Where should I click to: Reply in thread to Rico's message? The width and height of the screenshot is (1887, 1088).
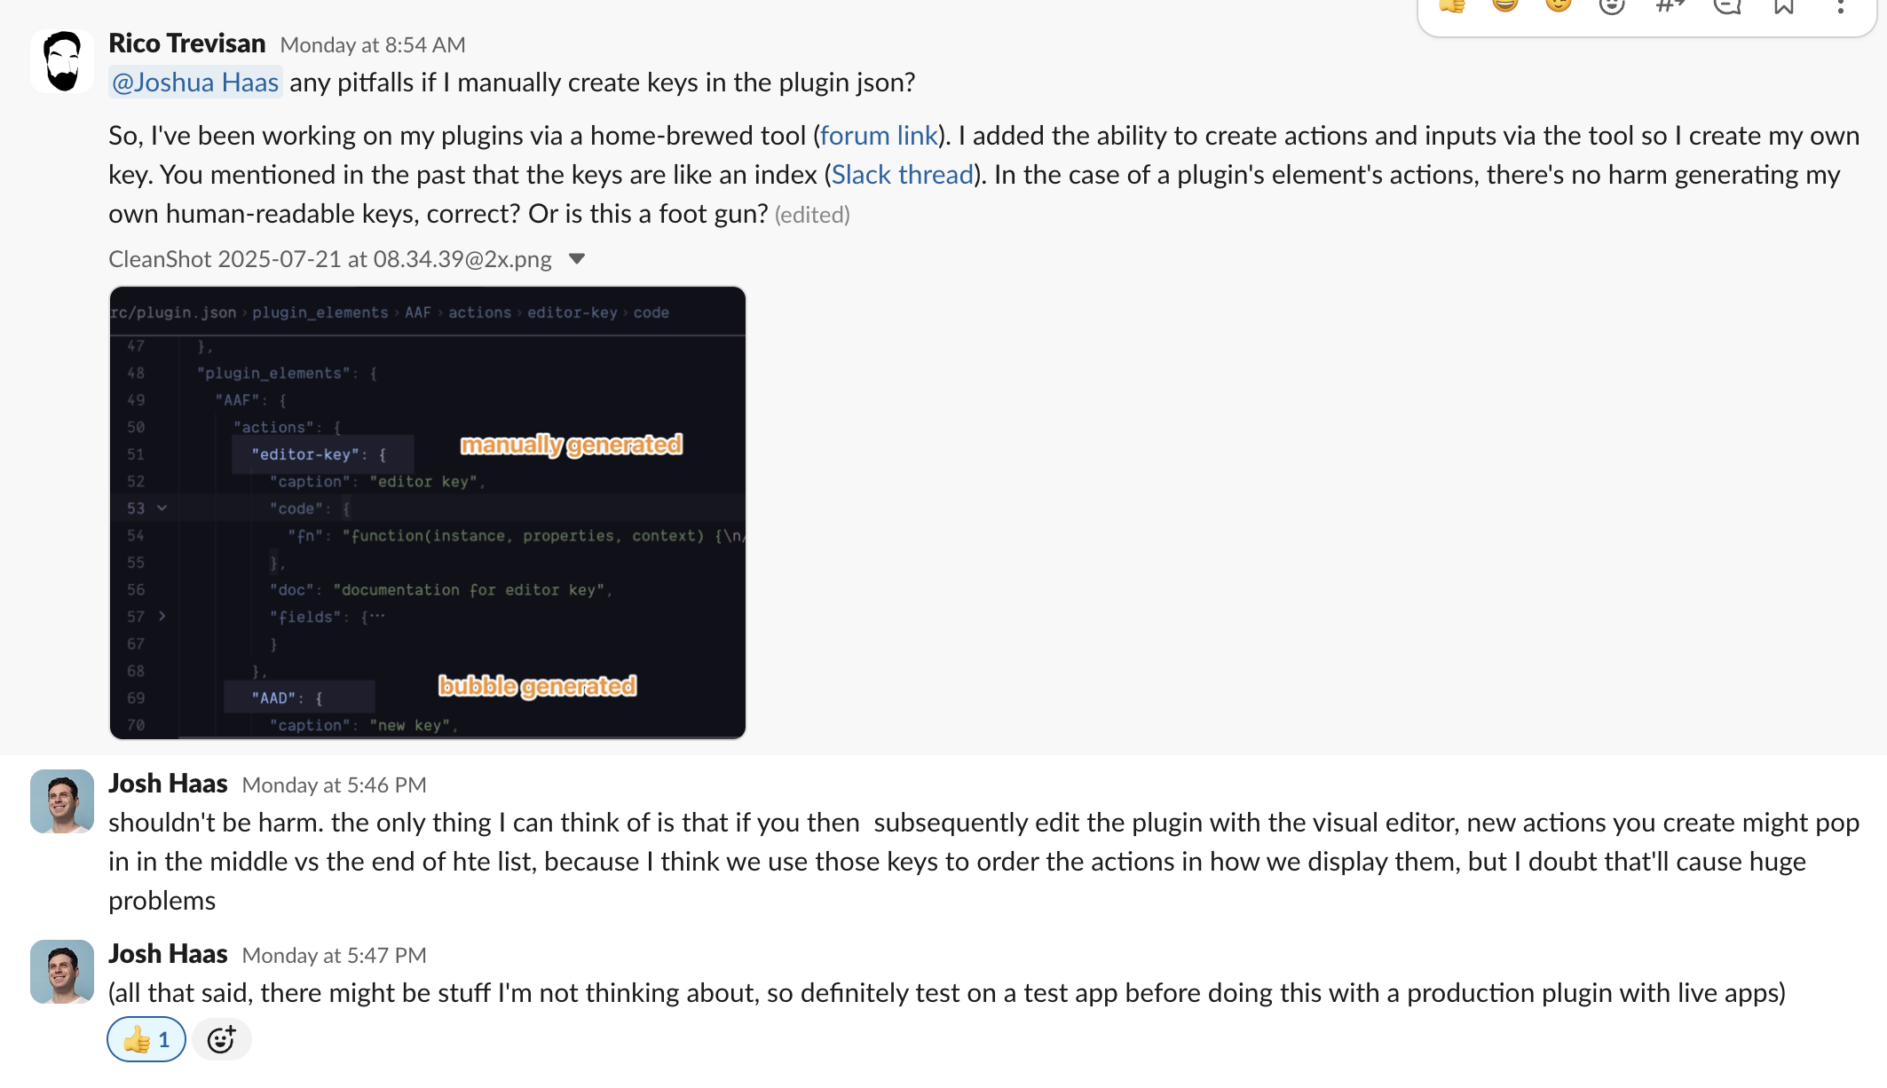click(x=1727, y=7)
